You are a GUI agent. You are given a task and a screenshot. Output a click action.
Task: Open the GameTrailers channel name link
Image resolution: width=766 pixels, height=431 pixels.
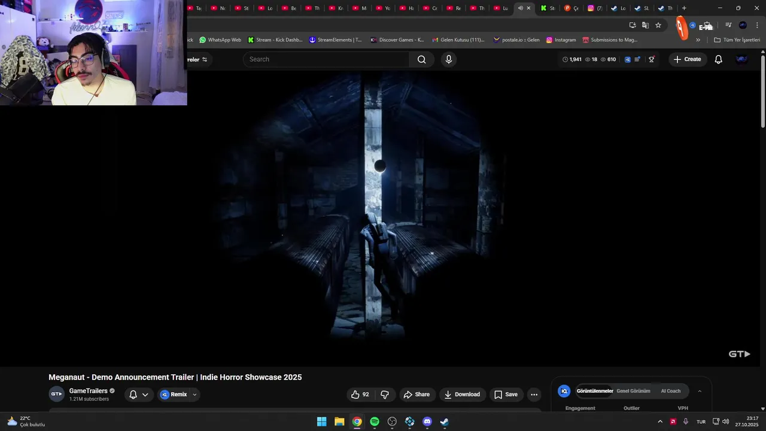pyautogui.click(x=89, y=391)
